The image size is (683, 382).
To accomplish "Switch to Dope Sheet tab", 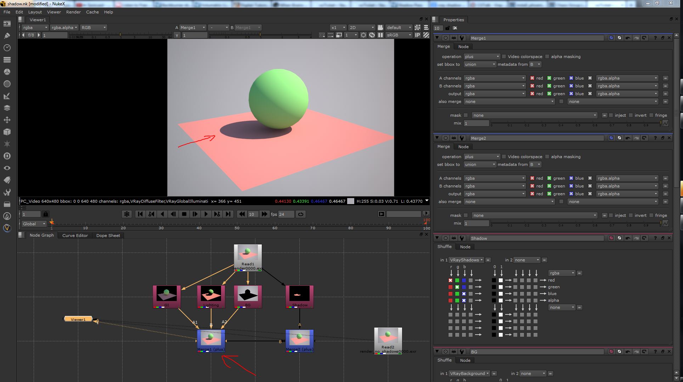I will (108, 236).
